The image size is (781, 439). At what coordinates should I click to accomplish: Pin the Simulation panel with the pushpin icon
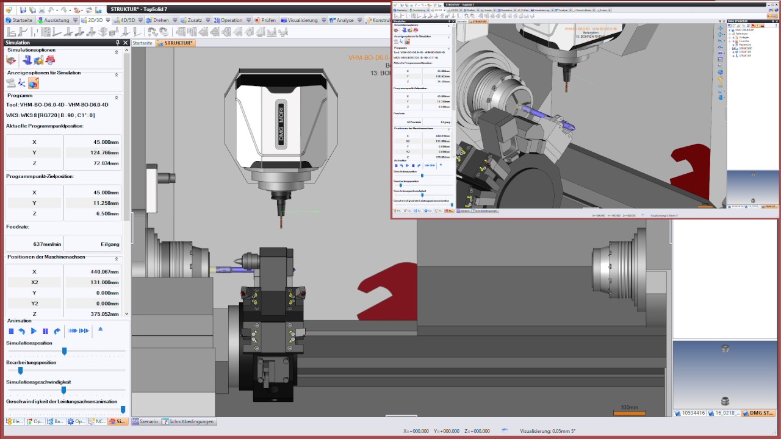(x=118, y=43)
